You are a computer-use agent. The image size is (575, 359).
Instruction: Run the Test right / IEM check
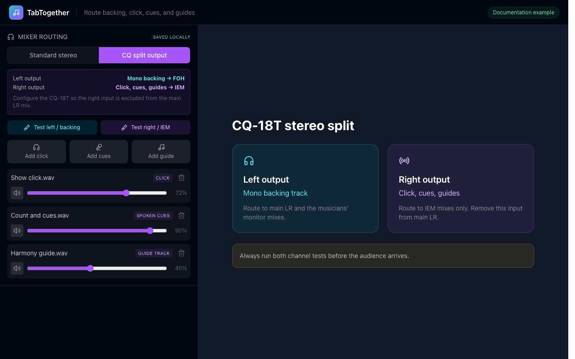click(x=146, y=127)
